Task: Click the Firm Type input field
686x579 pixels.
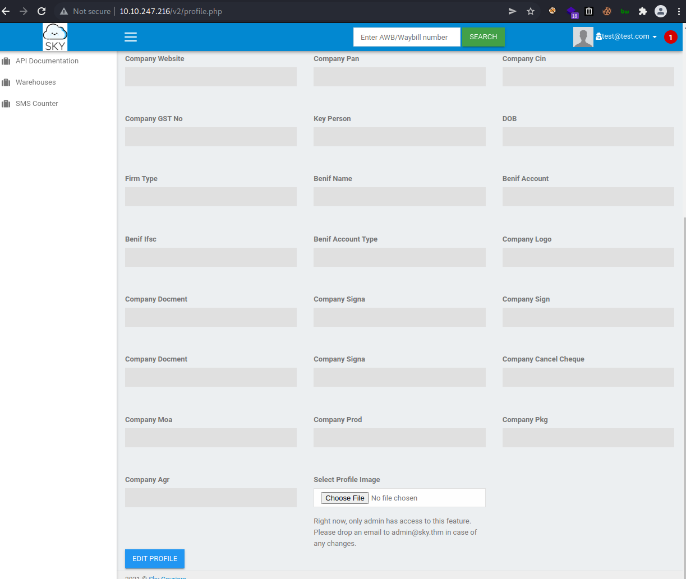Action: tap(211, 197)
